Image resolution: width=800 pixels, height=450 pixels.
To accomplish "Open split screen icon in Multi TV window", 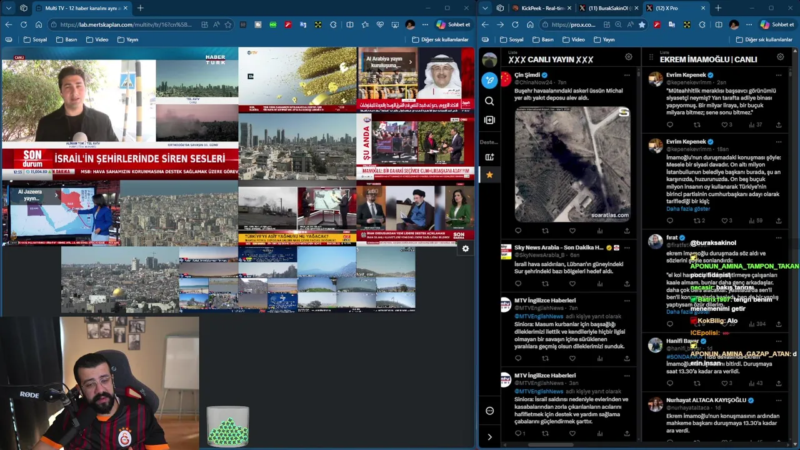I will tap(350, 24).
